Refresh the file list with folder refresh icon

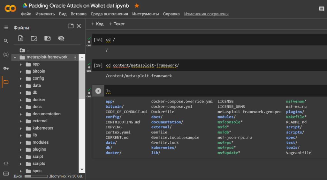click(x=34, y=38)
